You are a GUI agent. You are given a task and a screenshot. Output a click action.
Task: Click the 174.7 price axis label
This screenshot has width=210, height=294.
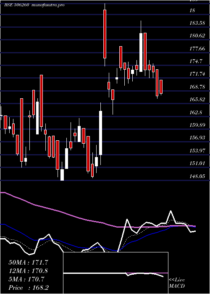[x=196, y=61]
